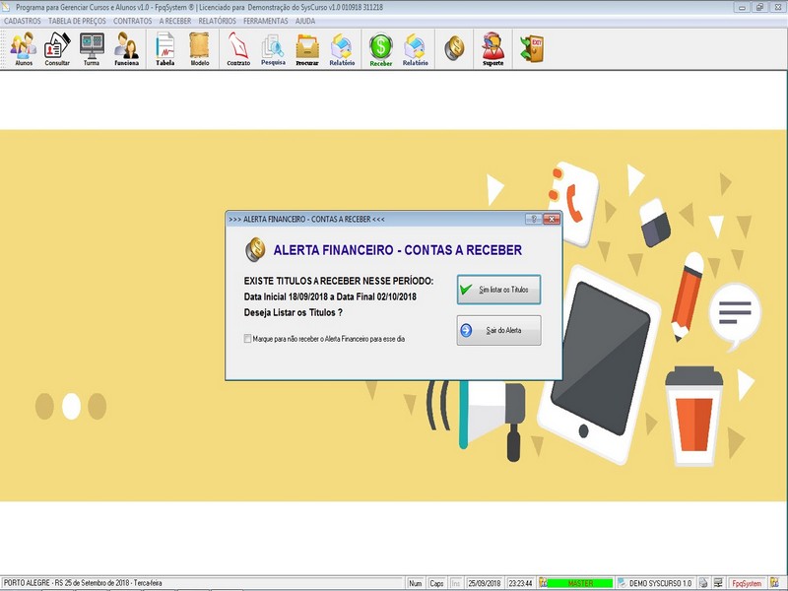Check 'Marque para não receber o Alerta Financeiro'
Viewport: 788px width, 591px height.
pos(247,339)
